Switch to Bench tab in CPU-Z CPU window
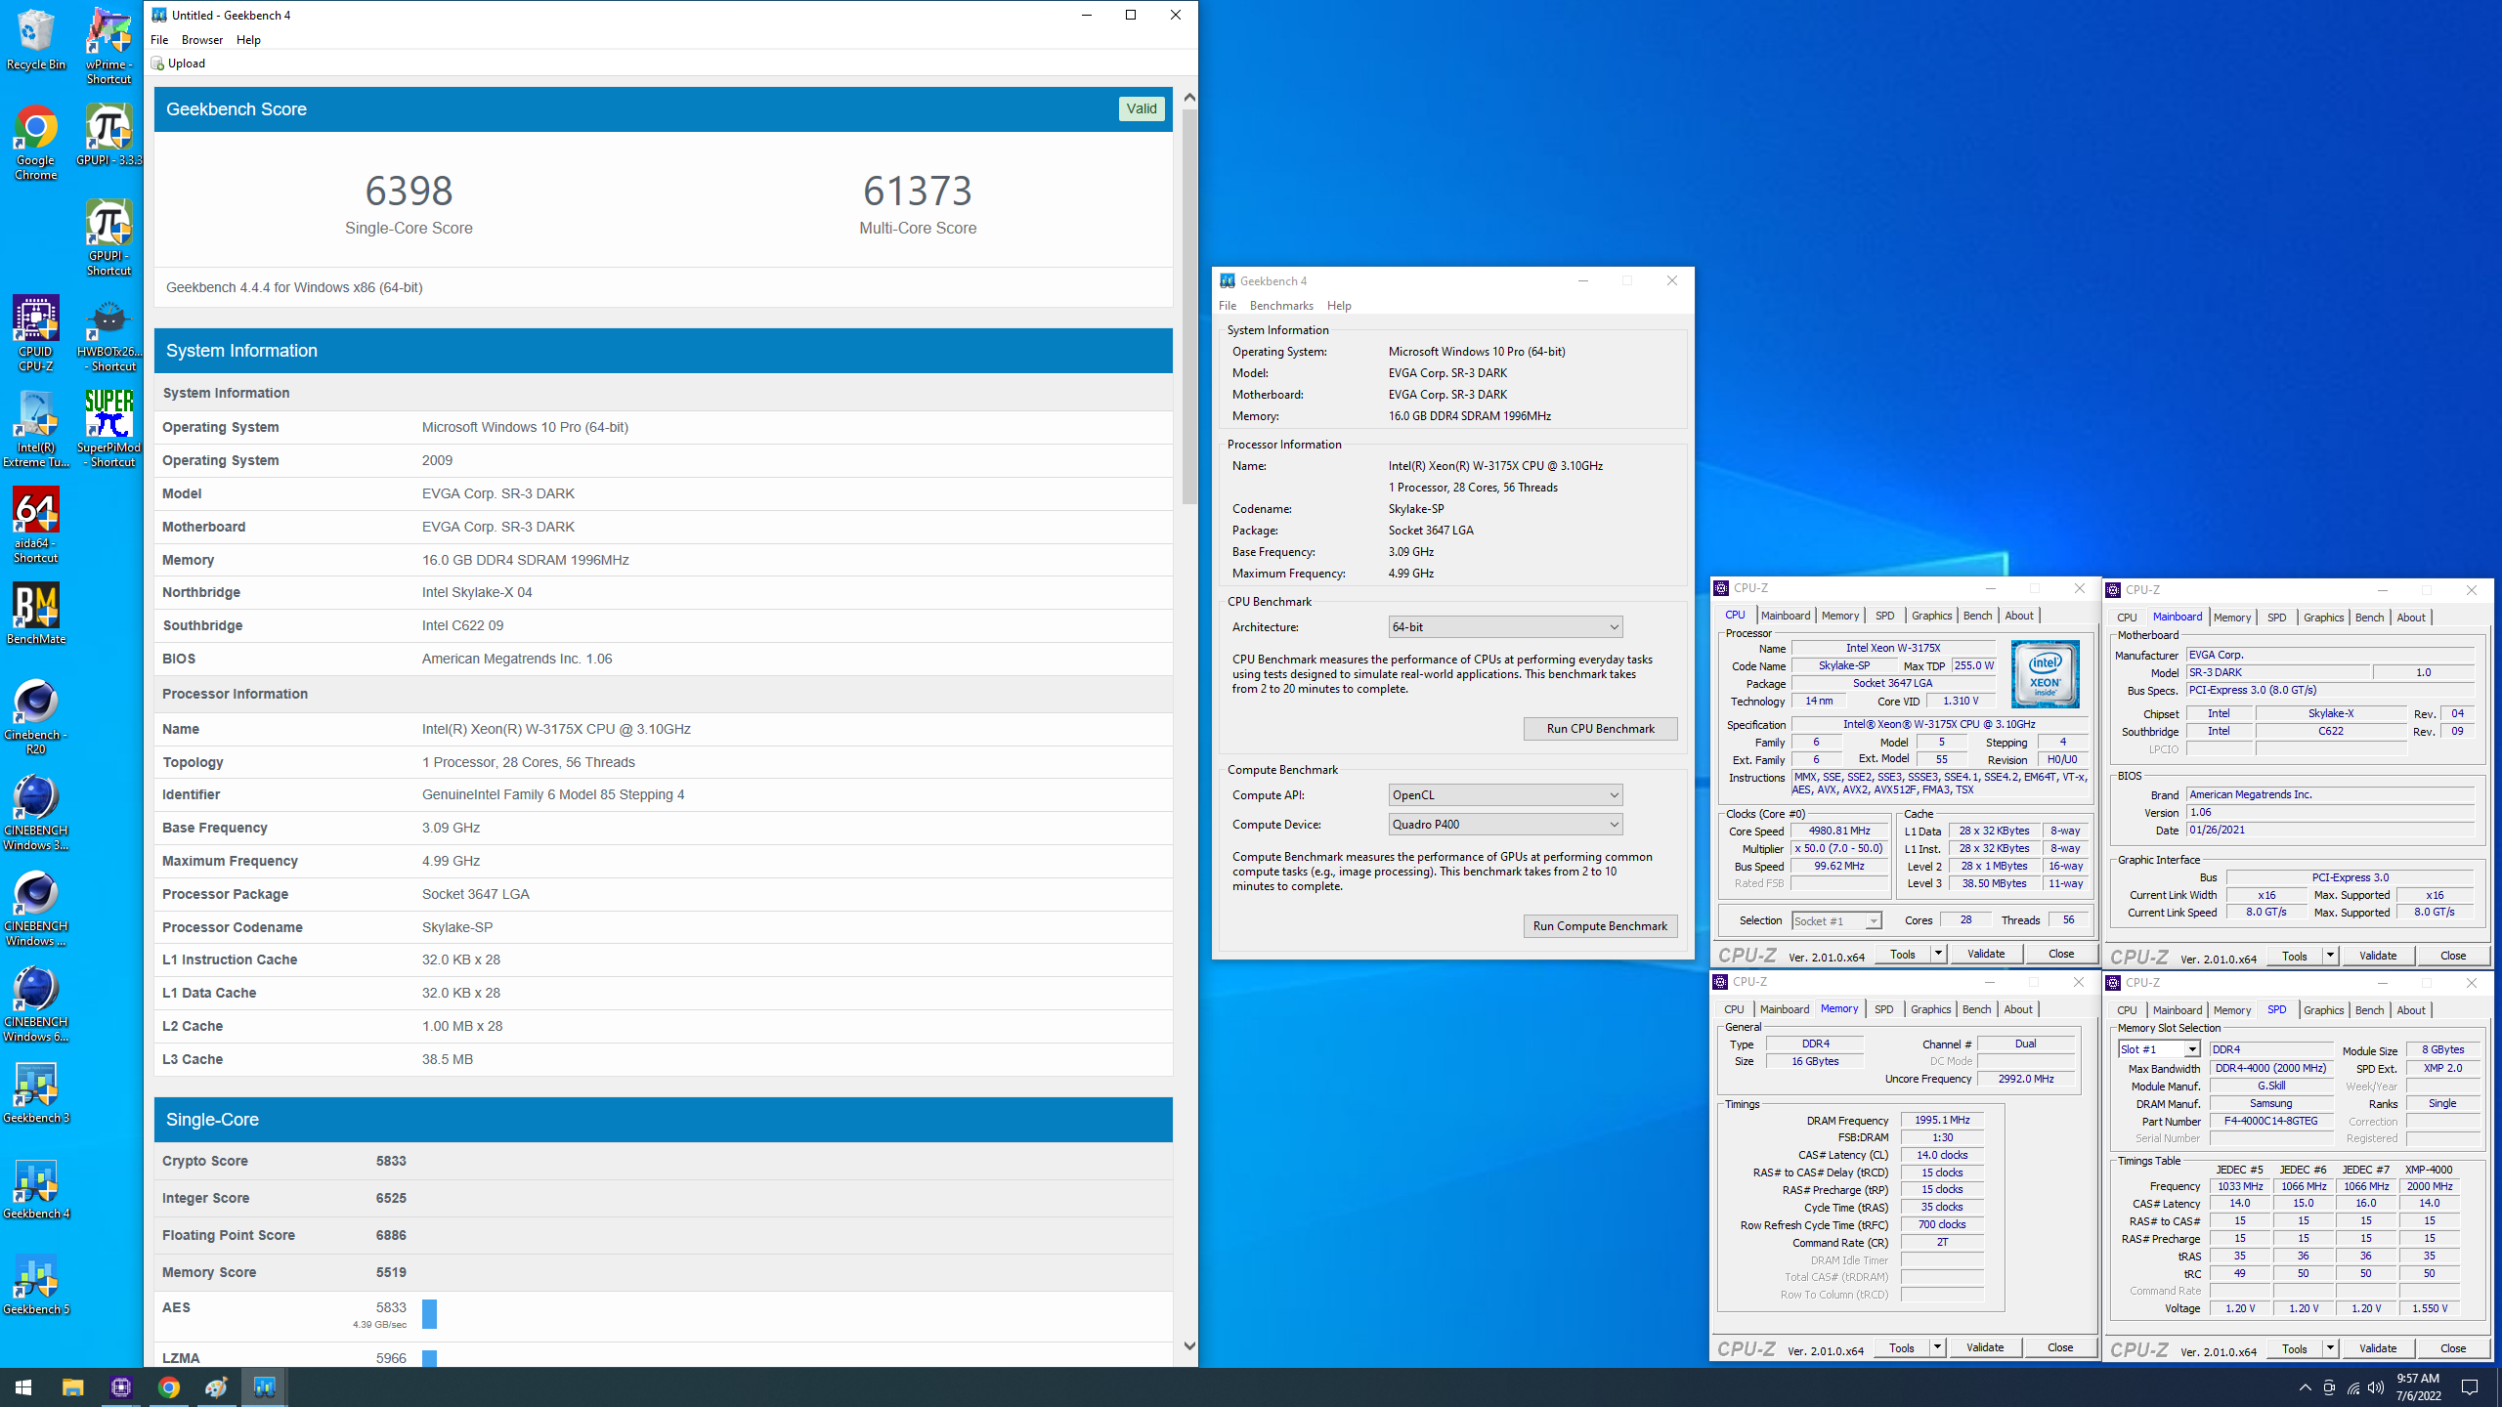 click(1977, 616)
